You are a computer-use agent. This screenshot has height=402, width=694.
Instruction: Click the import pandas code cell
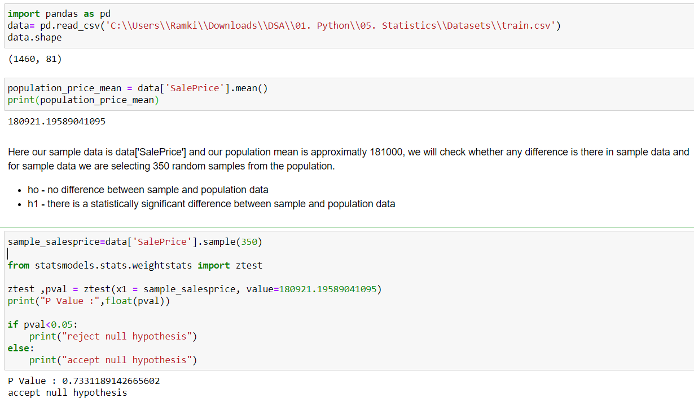pos(348,26)
